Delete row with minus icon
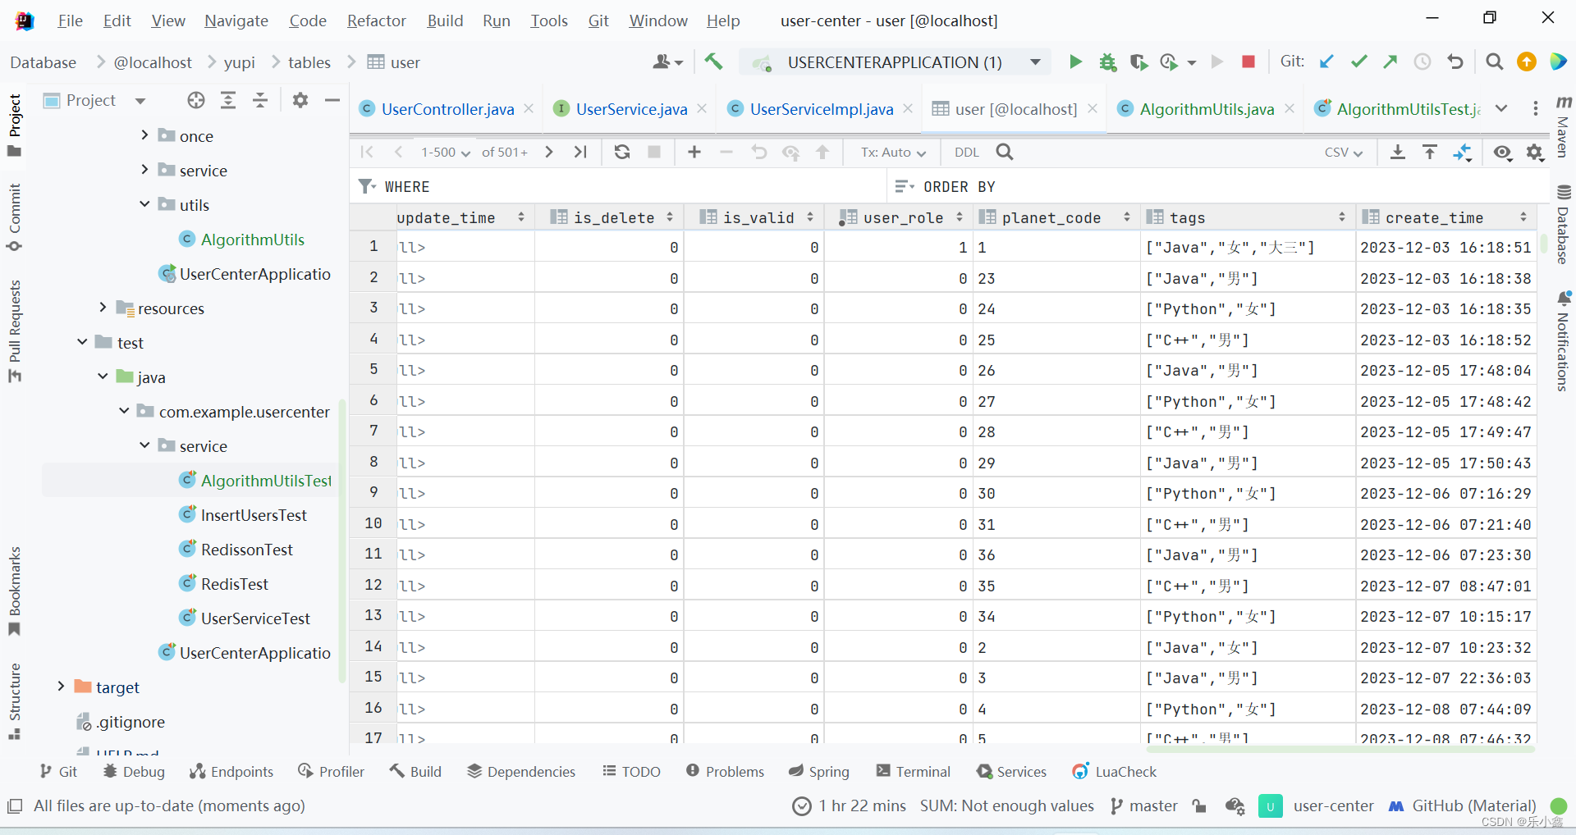The width and height of the screenshot is (1576, 835). [x=726, y=152]
